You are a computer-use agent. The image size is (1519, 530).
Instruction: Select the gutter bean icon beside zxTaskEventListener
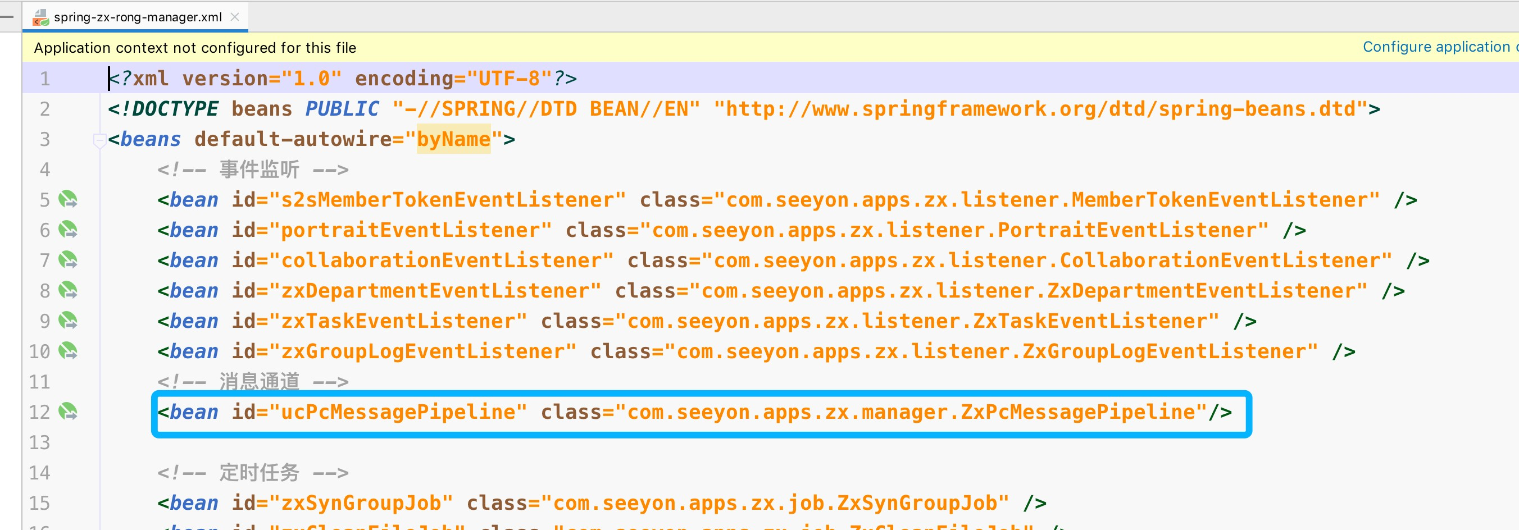[x=68, y=321]
